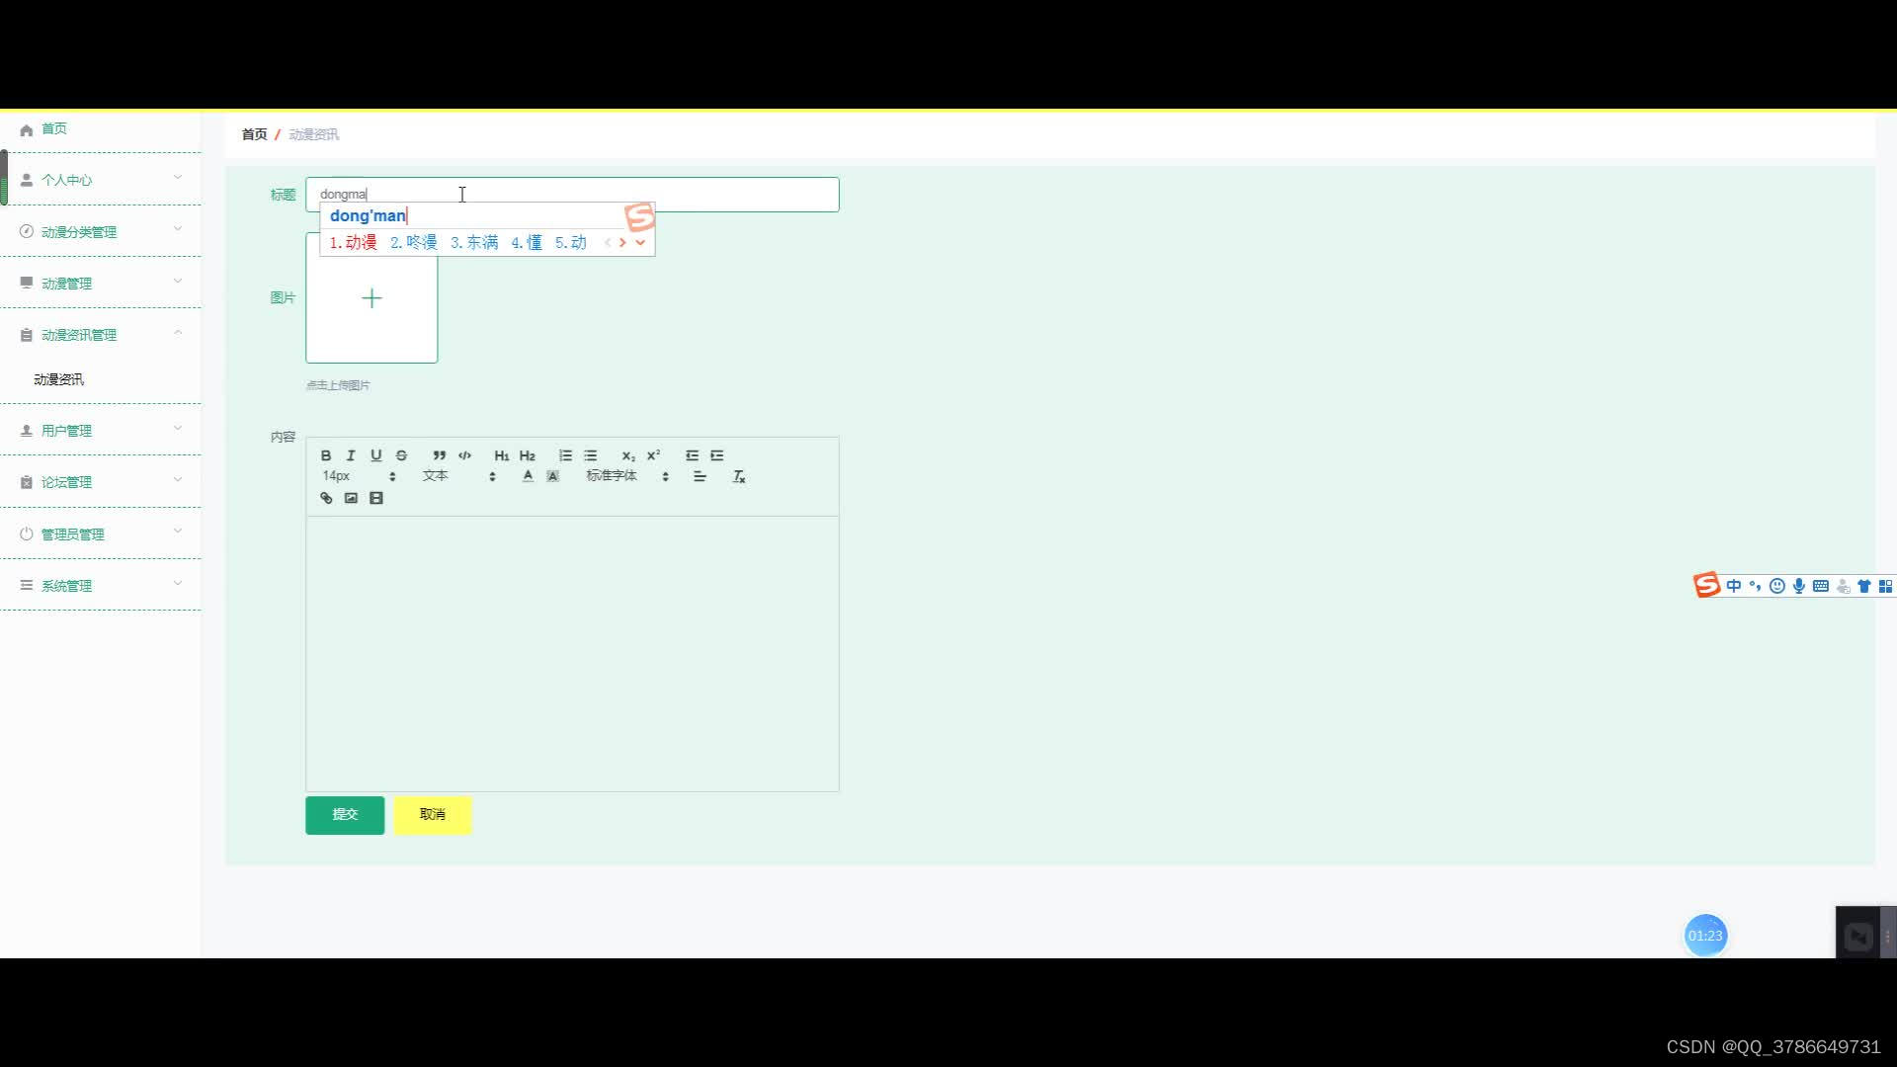Open the soft keyboard on Sogou toolbar
Screen dimensions: 1897x1067
(1821, 587)
